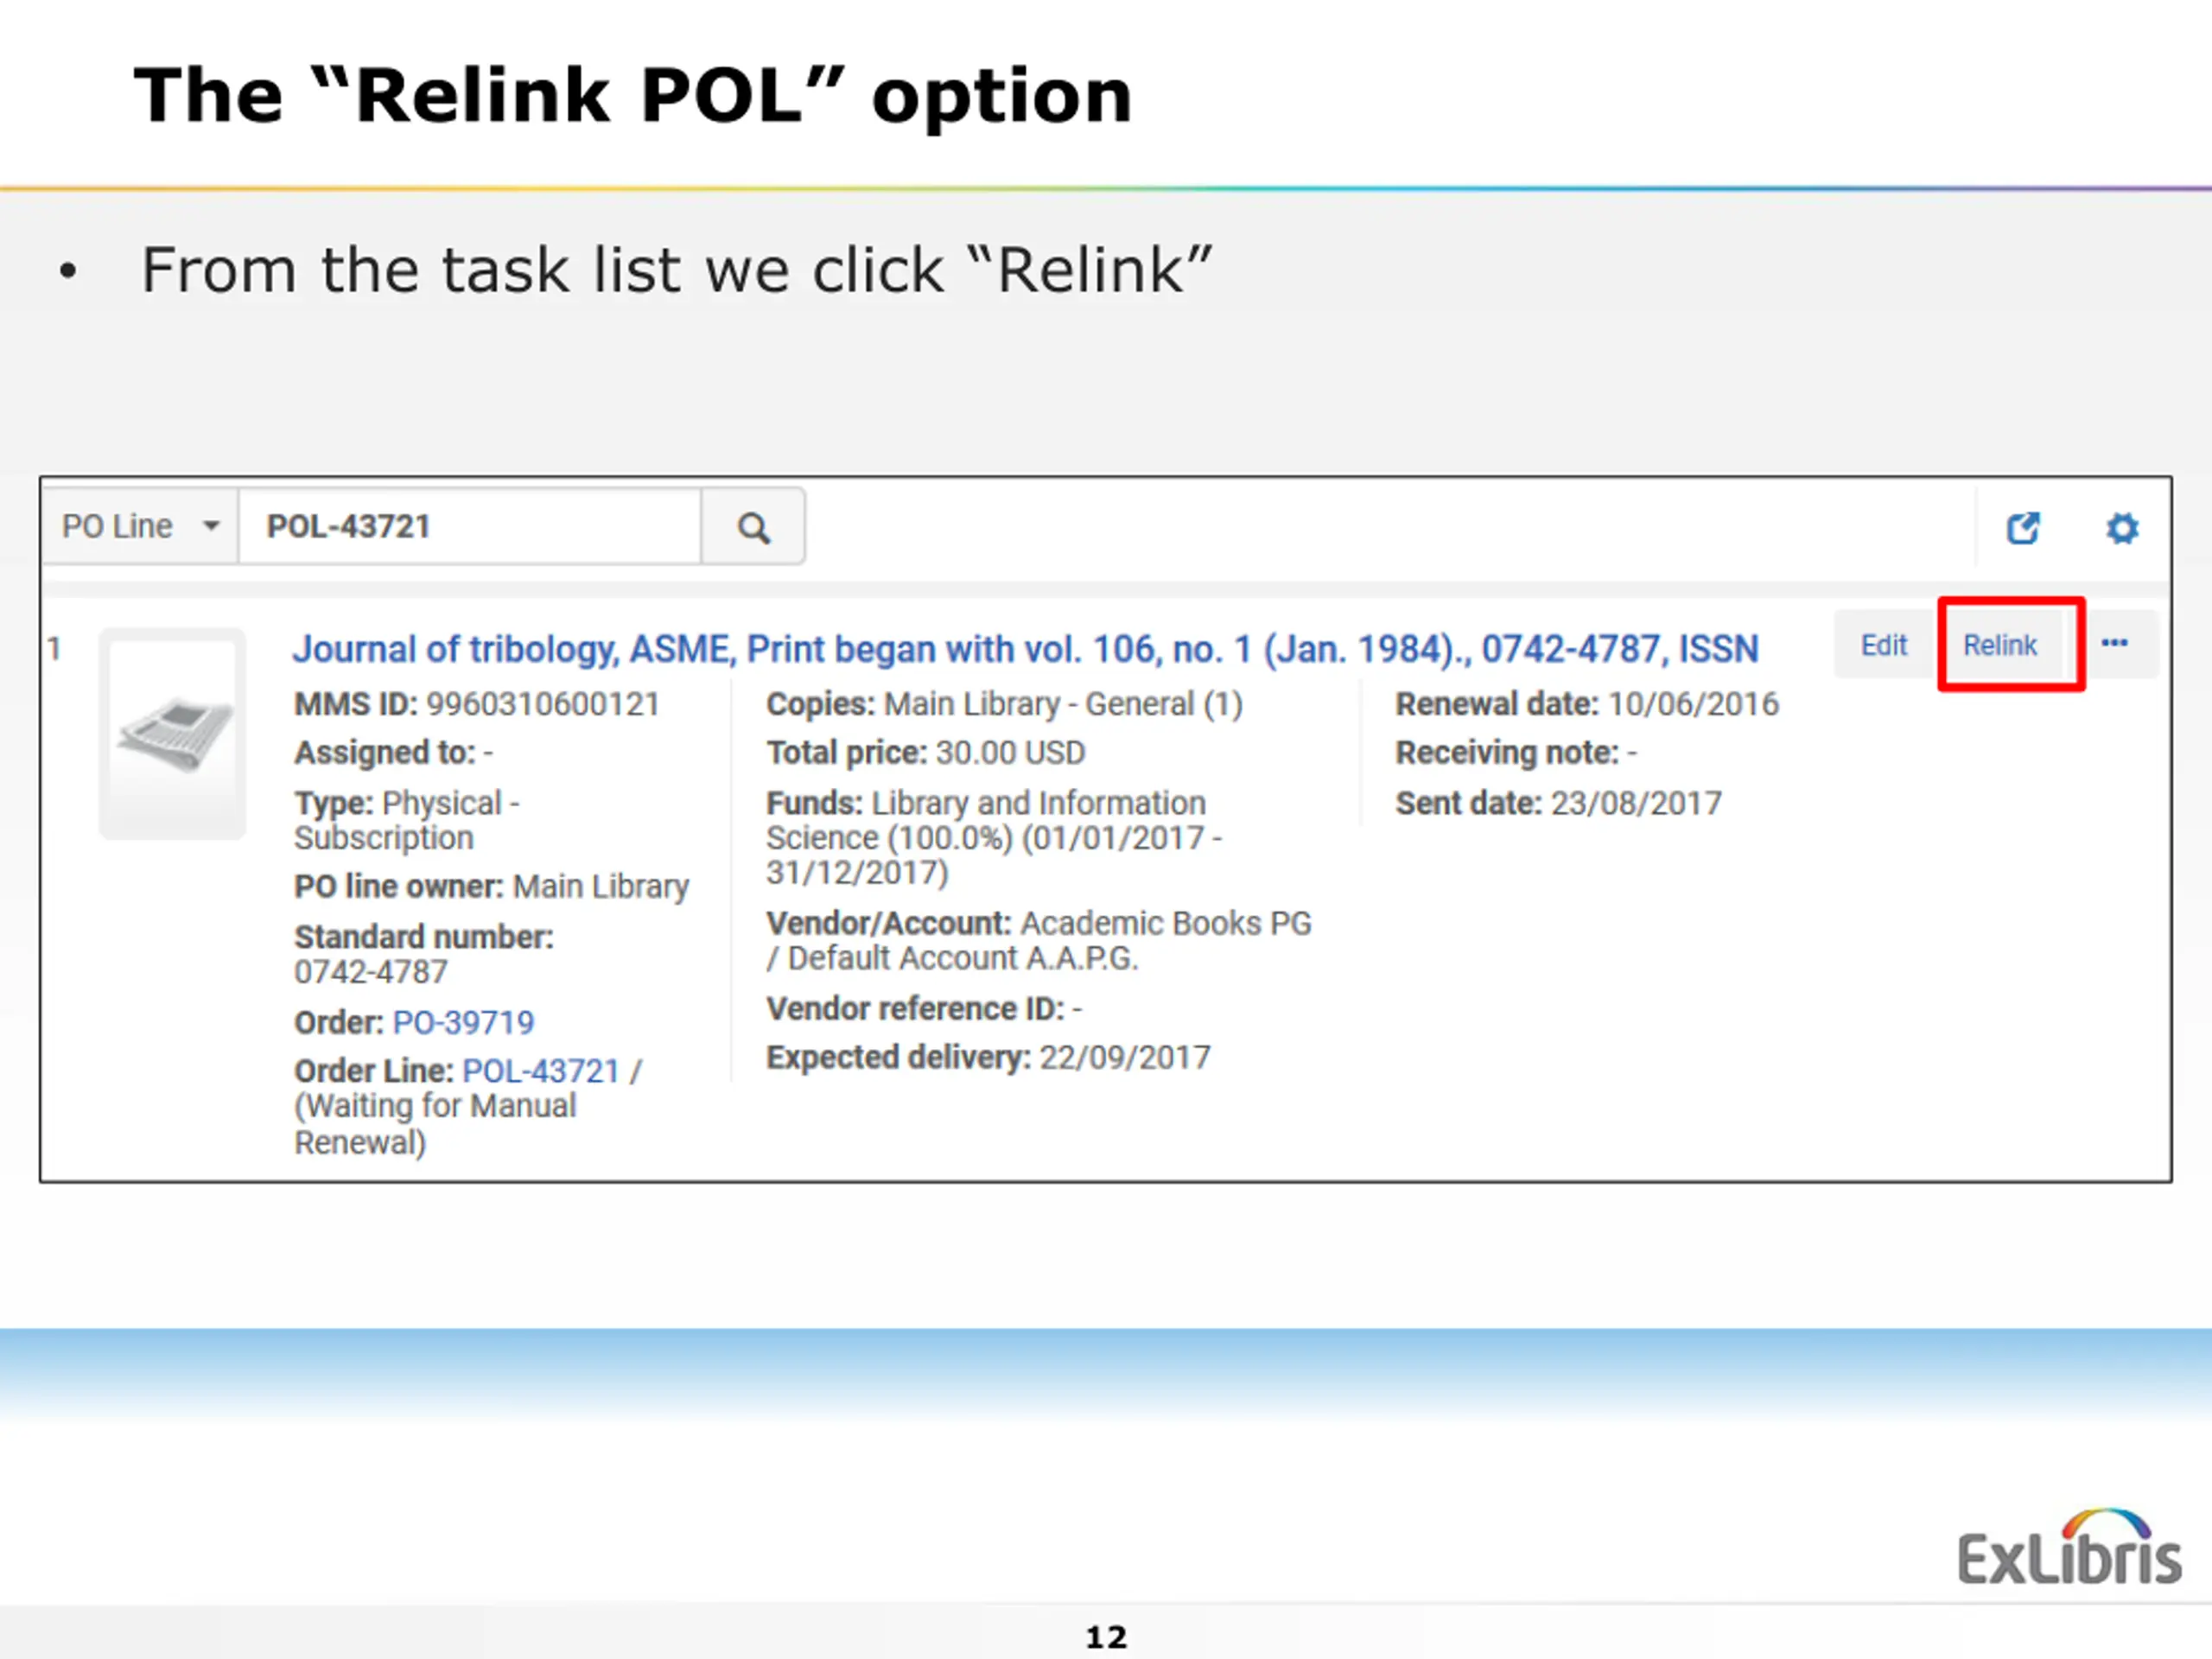Click the magnifier search button
Screen dimensions: 2212x1659
(x=754, y=527)
